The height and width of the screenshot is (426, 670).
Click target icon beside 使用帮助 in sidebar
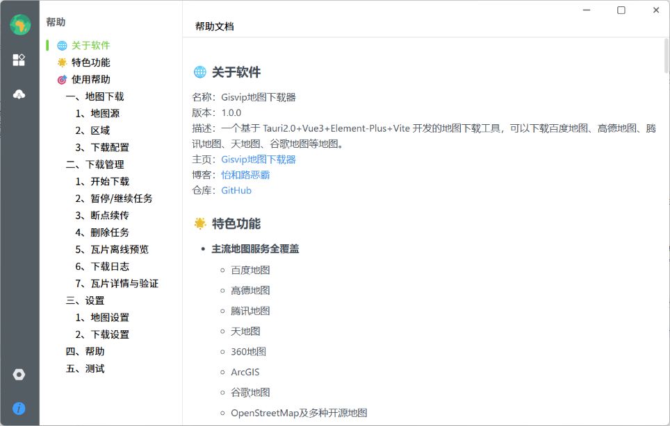point(63,80)
